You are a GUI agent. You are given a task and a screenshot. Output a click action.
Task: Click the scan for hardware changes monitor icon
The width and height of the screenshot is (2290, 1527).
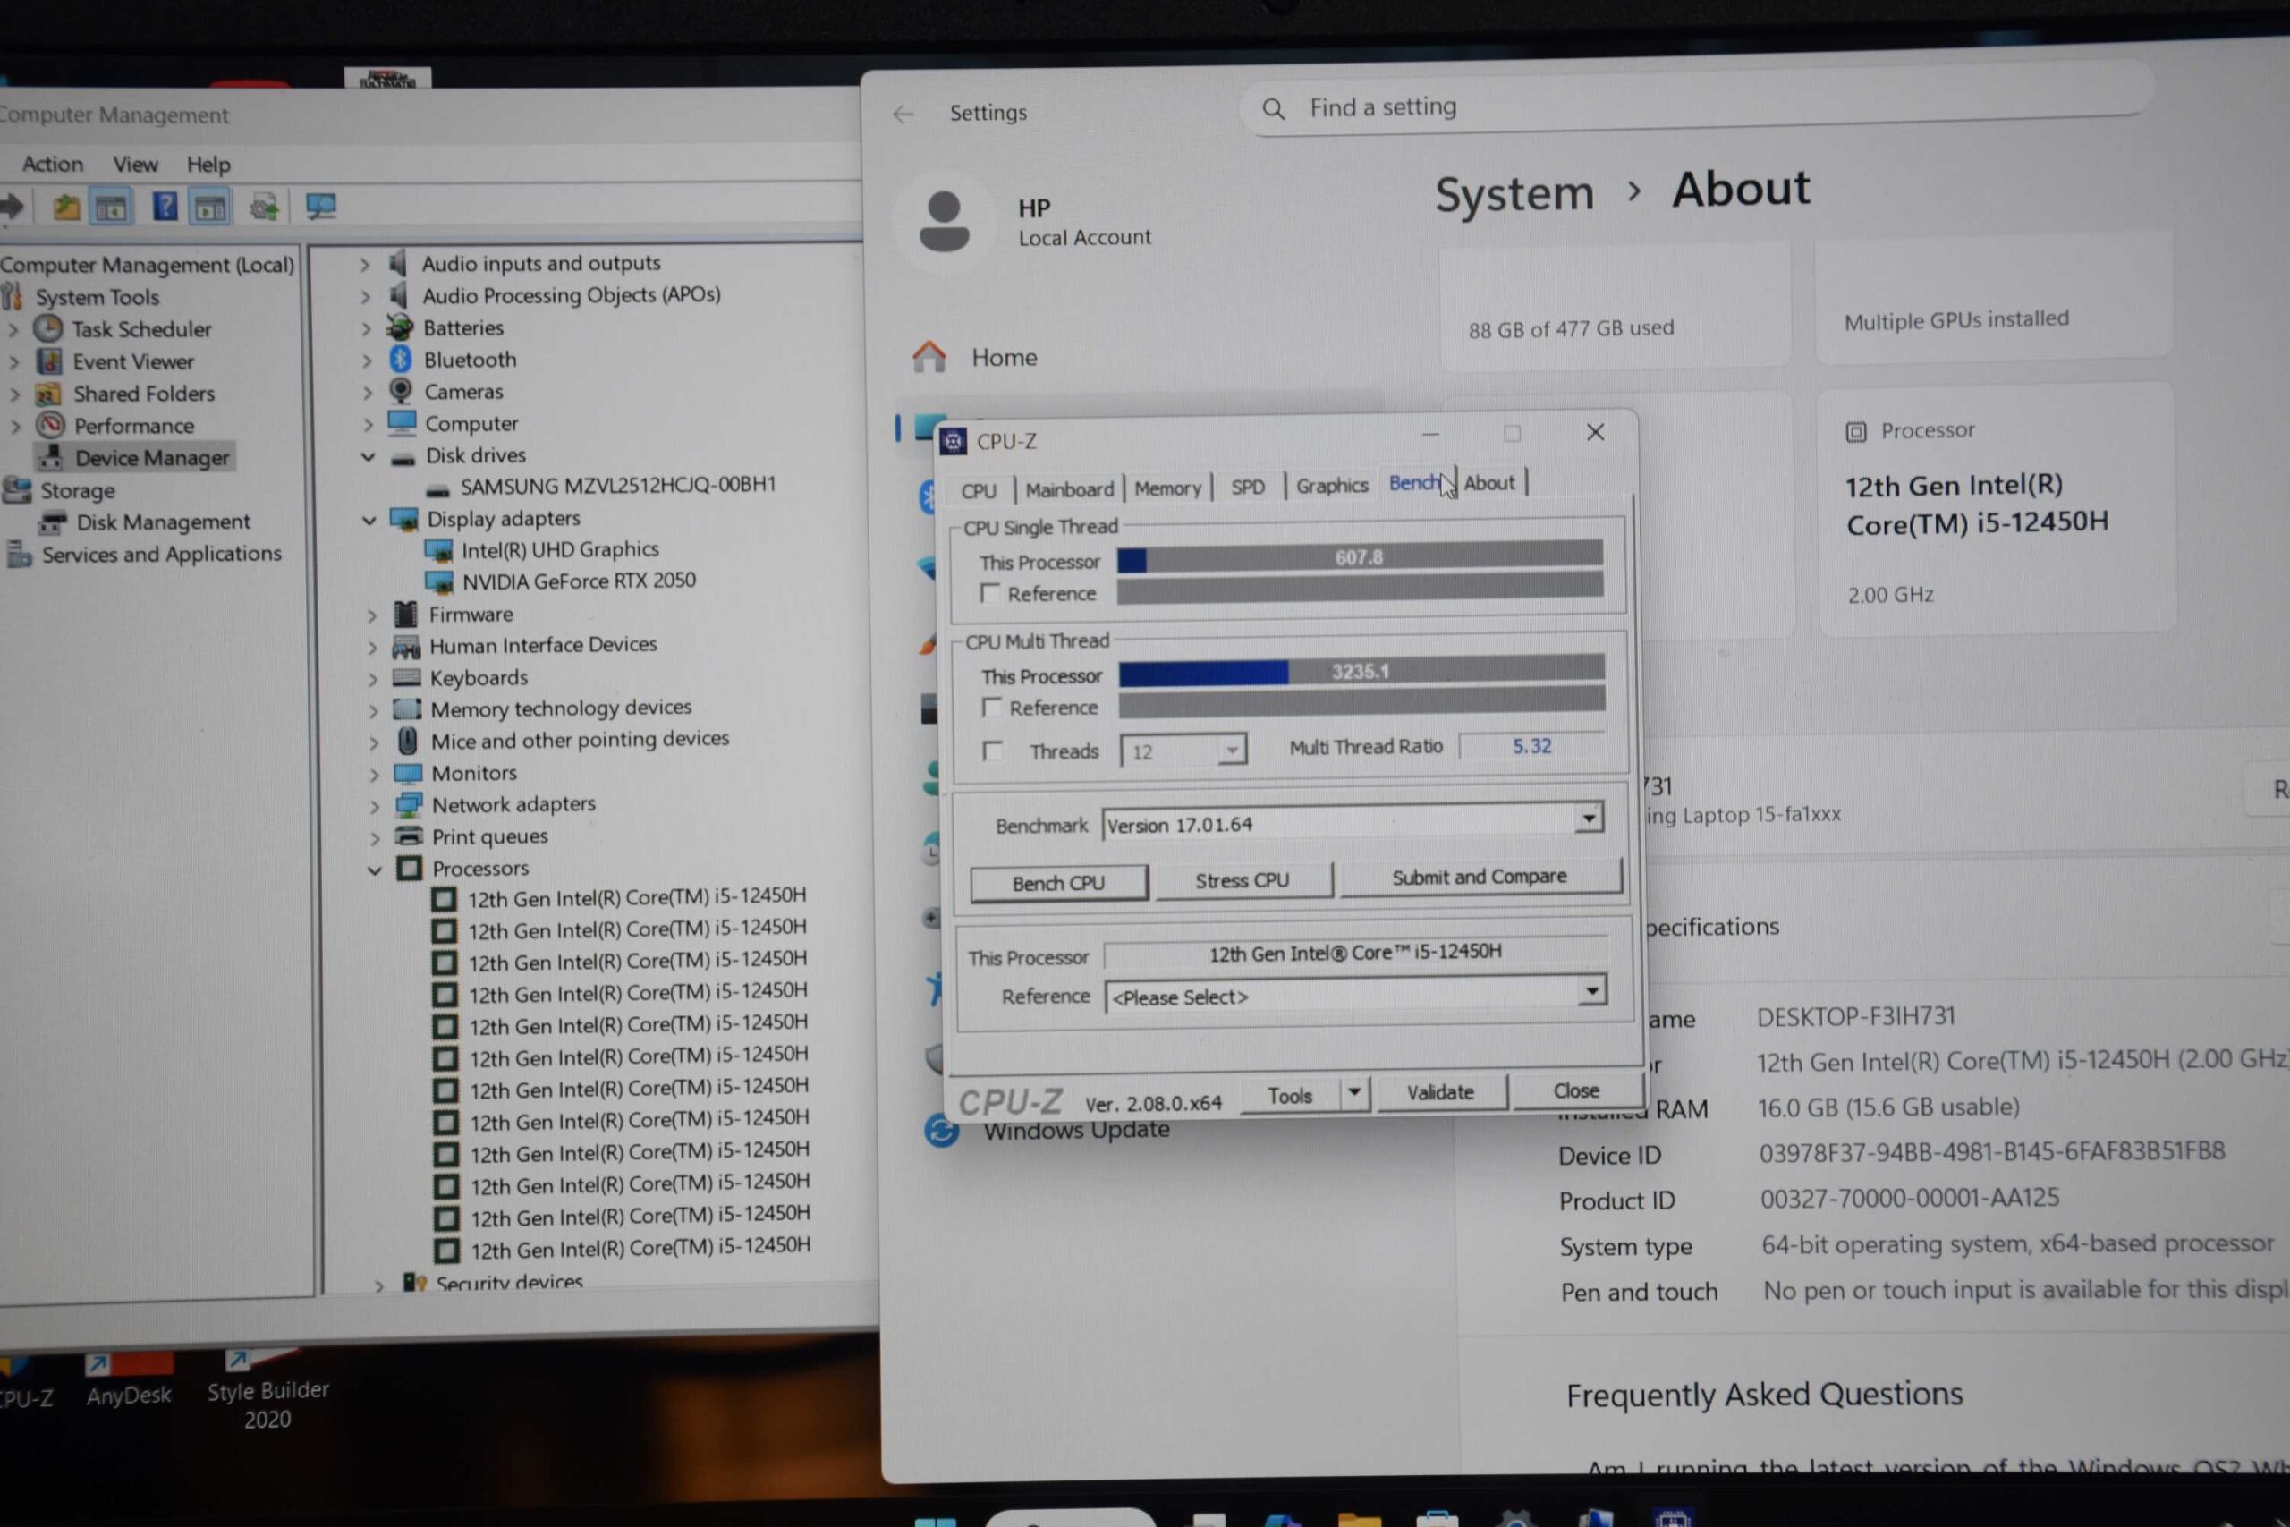tap(320, 206)
